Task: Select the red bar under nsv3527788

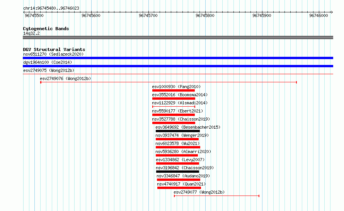Action: click(x=174, y=123)
